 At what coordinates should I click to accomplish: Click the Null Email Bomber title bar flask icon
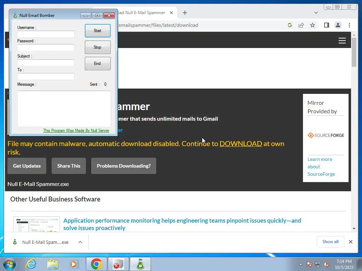(15, 16)
